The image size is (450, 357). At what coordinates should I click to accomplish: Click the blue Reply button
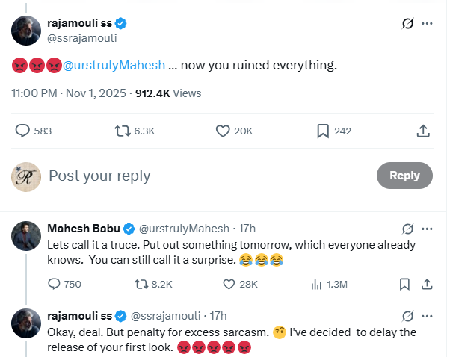click(x=404, y=176)
